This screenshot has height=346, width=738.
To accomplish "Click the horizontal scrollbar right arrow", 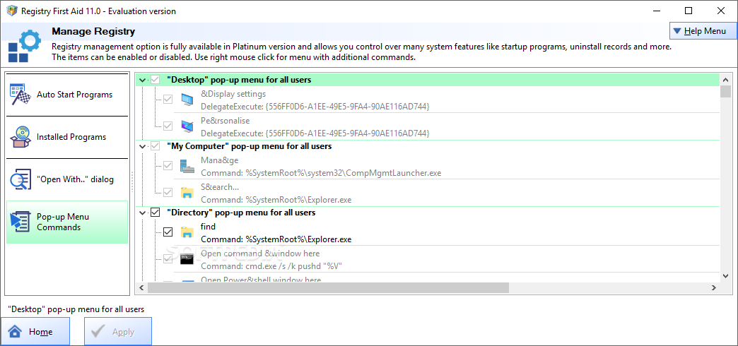I will point(713,287).
